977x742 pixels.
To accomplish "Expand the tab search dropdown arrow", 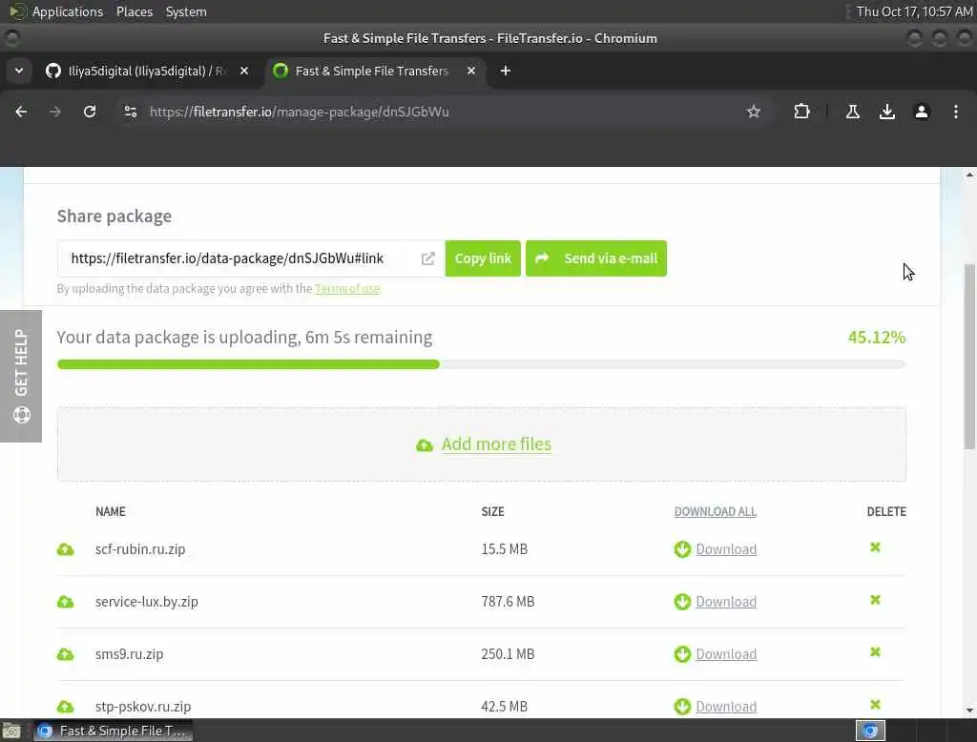I will [x=19, y=71].
